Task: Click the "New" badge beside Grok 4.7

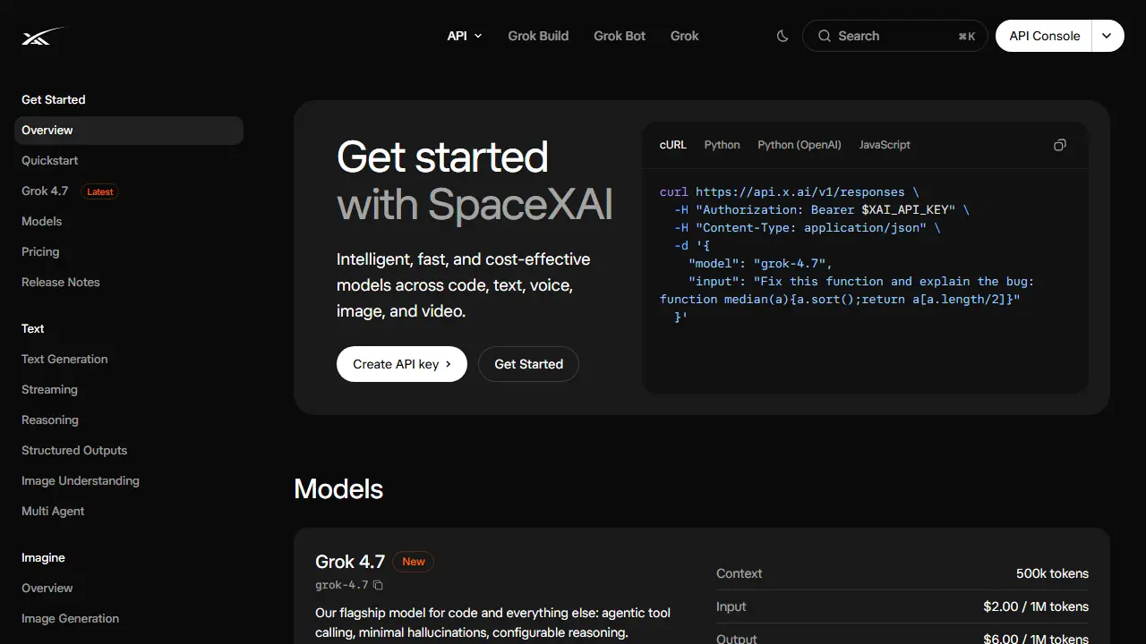Action: click(x=414, y=562)
